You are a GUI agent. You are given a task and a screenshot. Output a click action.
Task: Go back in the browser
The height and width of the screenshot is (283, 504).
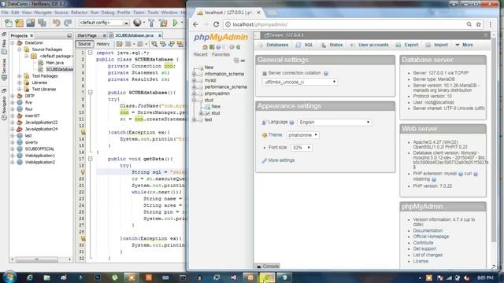(195, 24)
